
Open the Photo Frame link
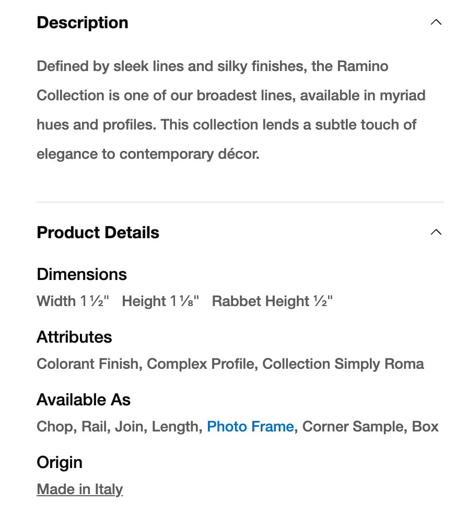click(250, 427)
